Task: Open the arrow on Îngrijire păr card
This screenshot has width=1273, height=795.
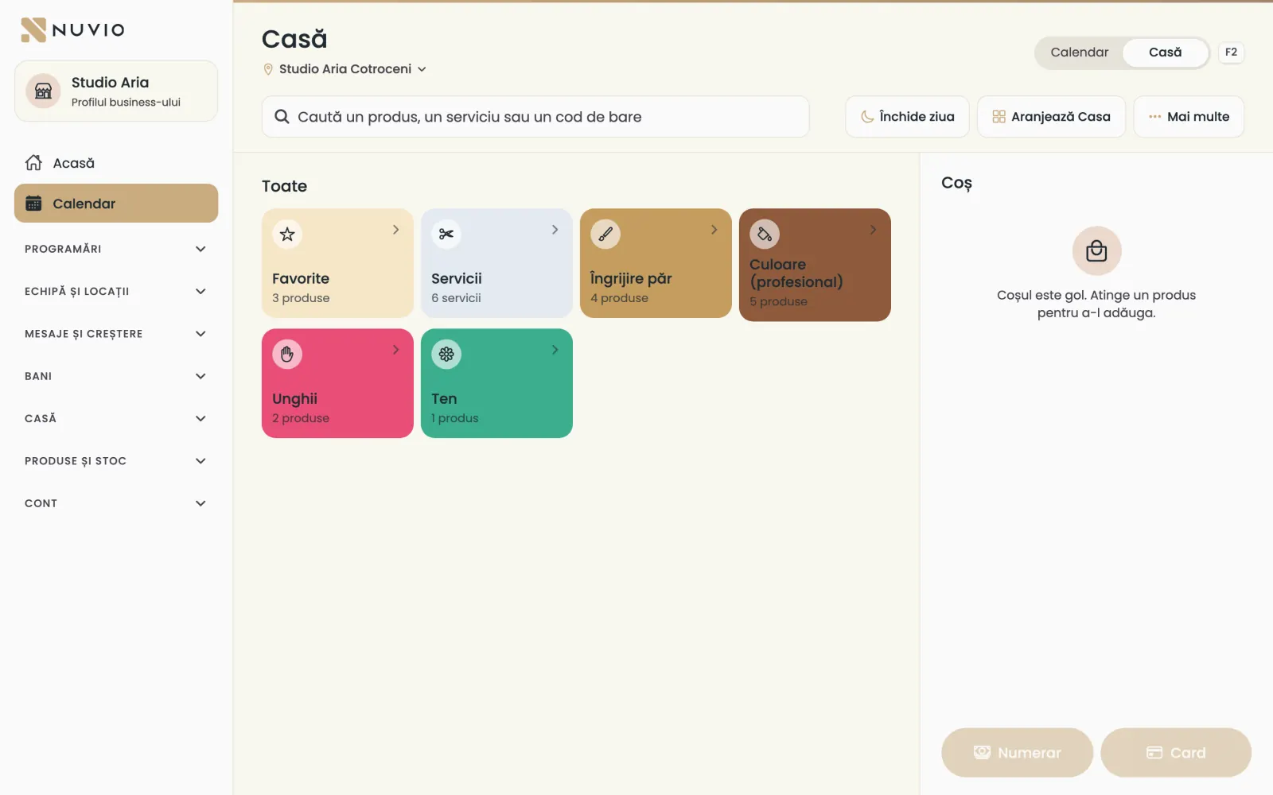Action: tap(714, 230)
